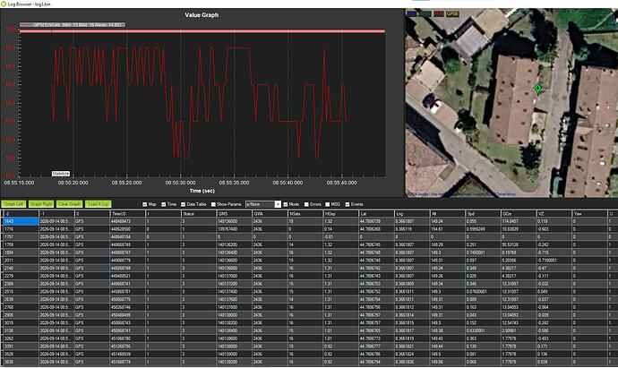Image resolution: width=618 pixels, height=368 pixels.
Task: Click the Graph Left button
Action: coord(13,204)
